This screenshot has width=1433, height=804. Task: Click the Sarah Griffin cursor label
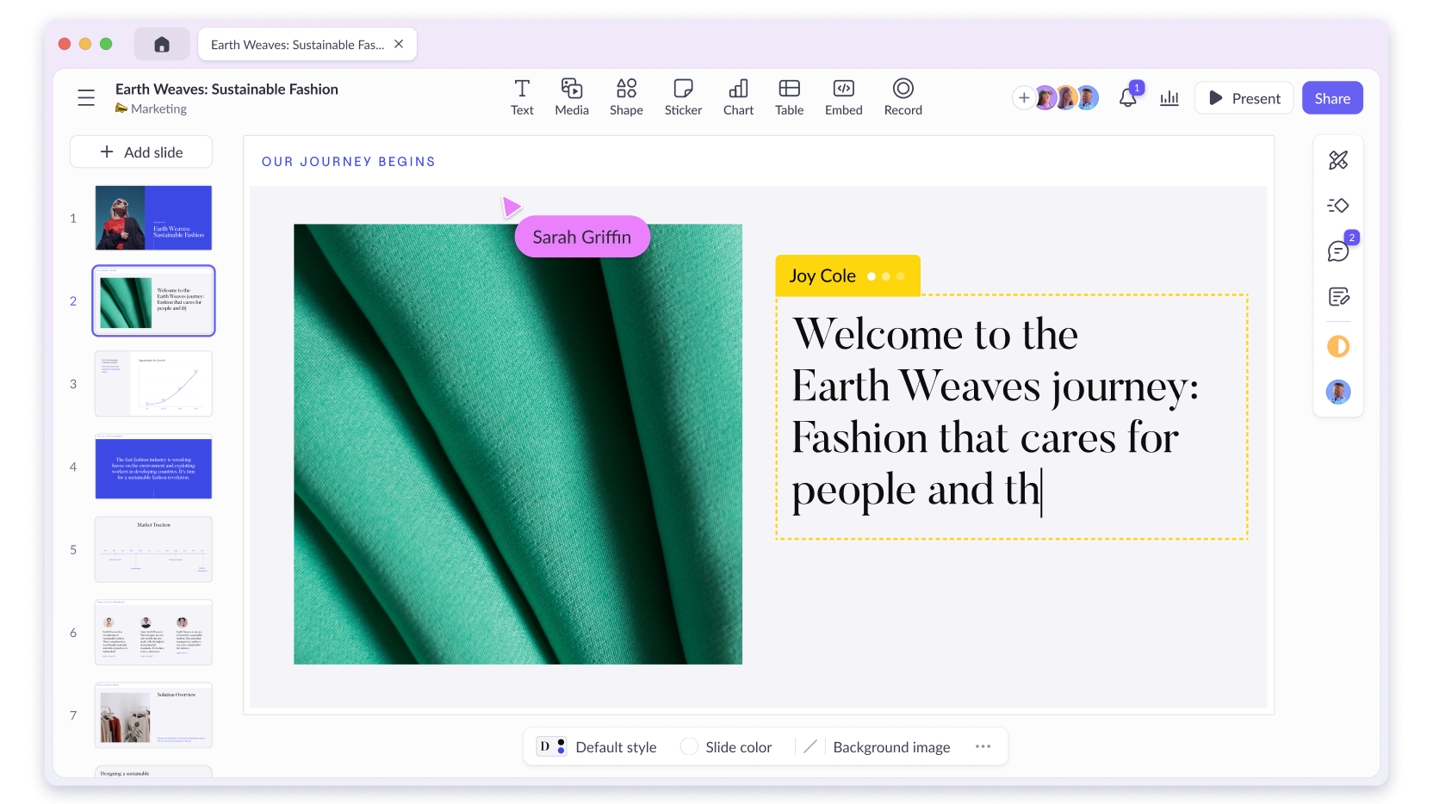pos(582,237)
